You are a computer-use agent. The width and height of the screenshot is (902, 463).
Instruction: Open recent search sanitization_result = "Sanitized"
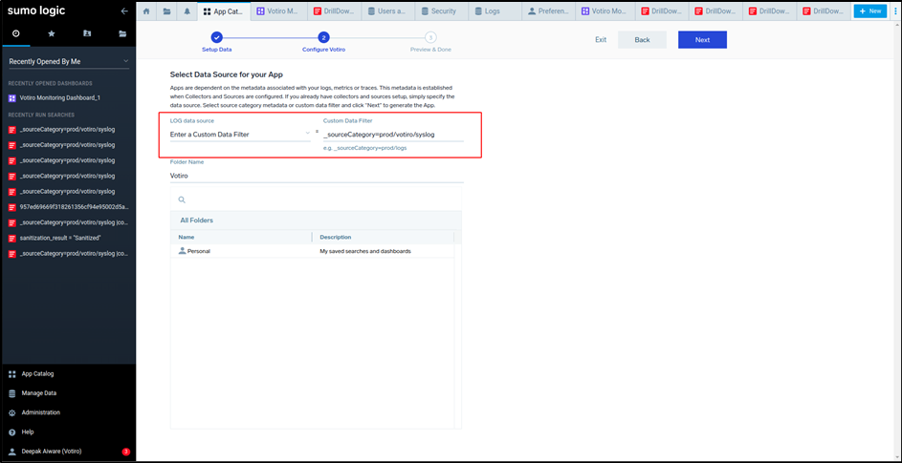[x=60, y=238]
